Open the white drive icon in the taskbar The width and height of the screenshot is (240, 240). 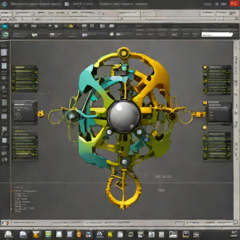click(x=9, y=234)
